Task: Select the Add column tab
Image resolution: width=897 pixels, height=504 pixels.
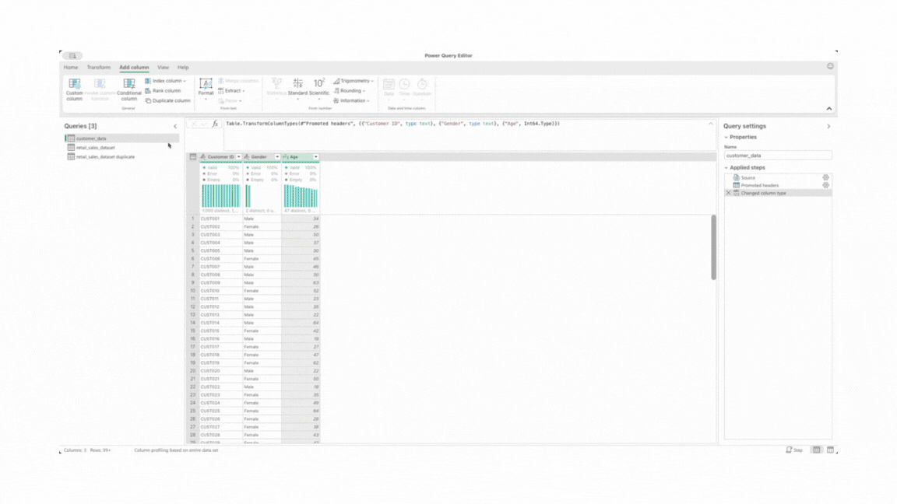Action: (x=134, y=68)
